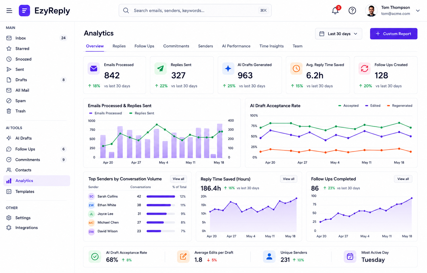Toggle Replies Sent legend entry
427x273 pixels.
click(x=142, y=113)
